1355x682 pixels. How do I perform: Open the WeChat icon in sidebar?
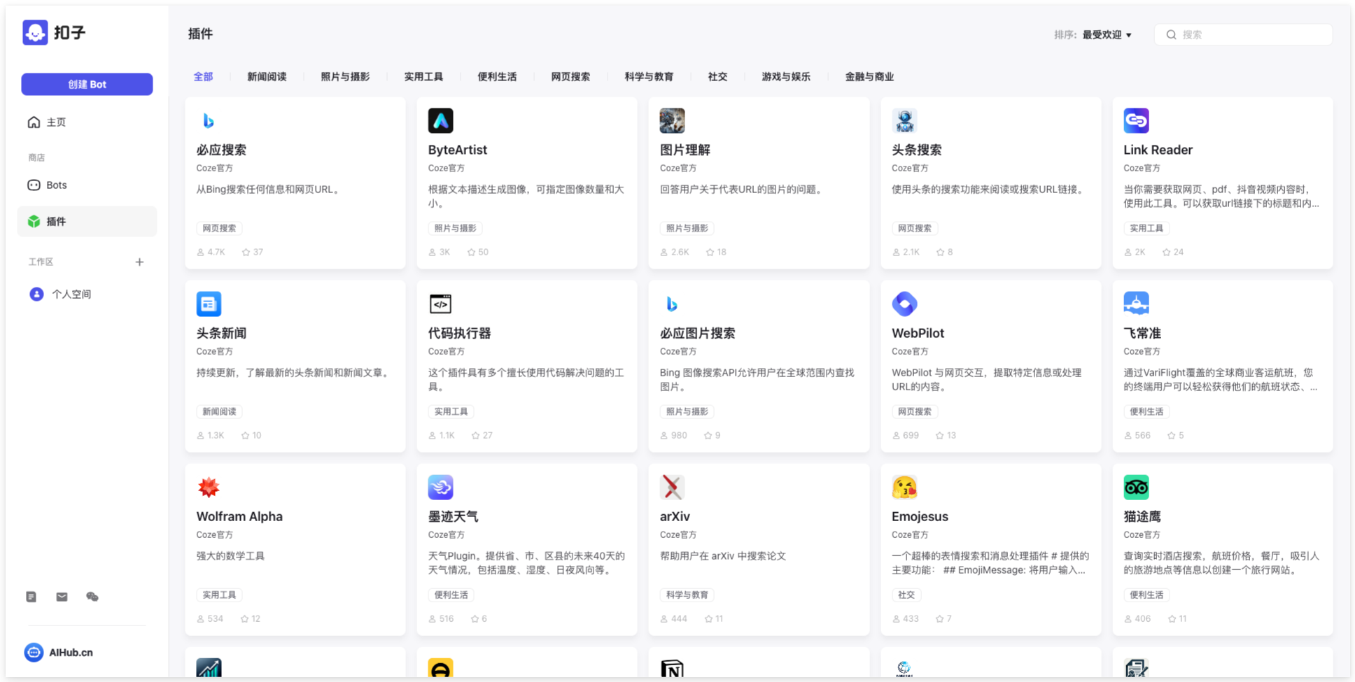(x=92, y=597)
